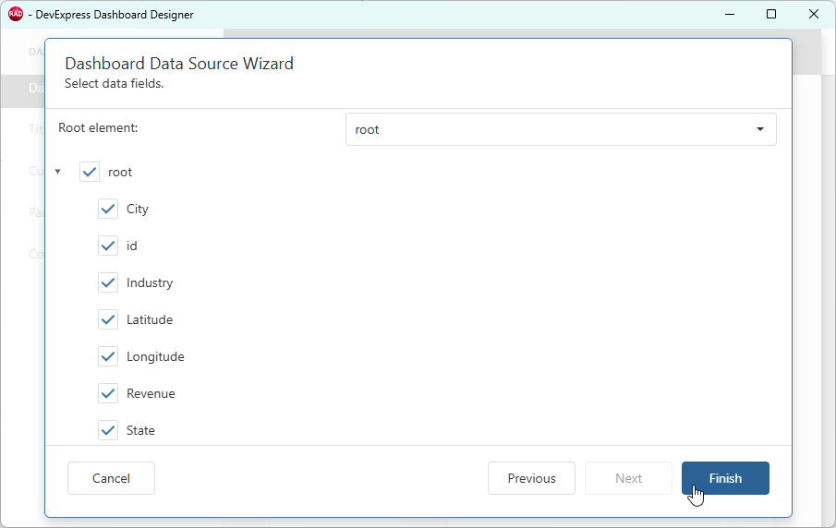Screen dimensions: 836x528
Task: Uncheck the root checkbox
Action: (90, 172)
